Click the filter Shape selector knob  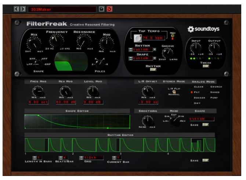click(x=38, y=64)
